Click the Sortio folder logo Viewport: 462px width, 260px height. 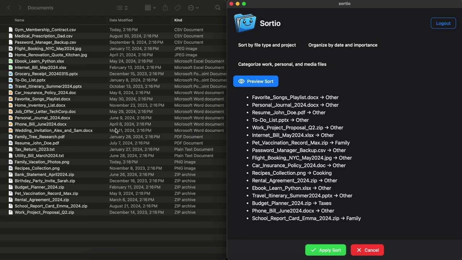point(245,23)
